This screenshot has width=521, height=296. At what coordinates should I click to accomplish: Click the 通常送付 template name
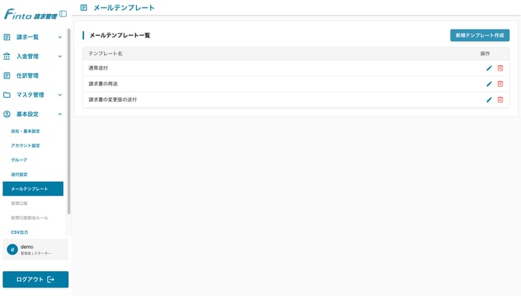tap(98, 68)
